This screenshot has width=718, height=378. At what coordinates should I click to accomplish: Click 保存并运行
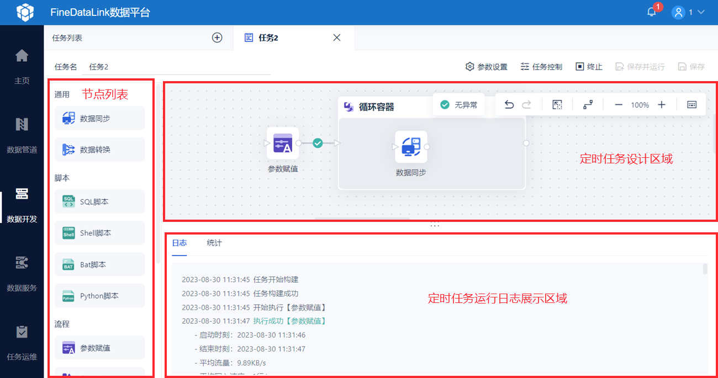click(640, 67)
